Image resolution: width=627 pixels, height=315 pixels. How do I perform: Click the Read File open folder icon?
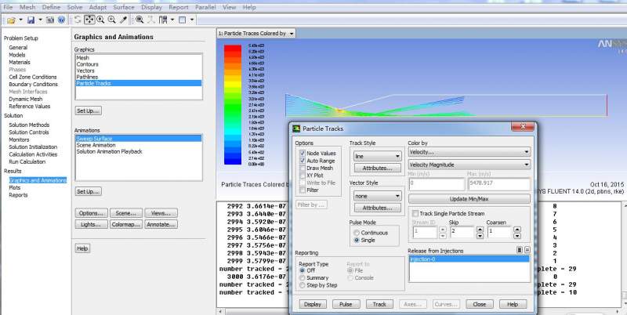(x=9, y=19)
